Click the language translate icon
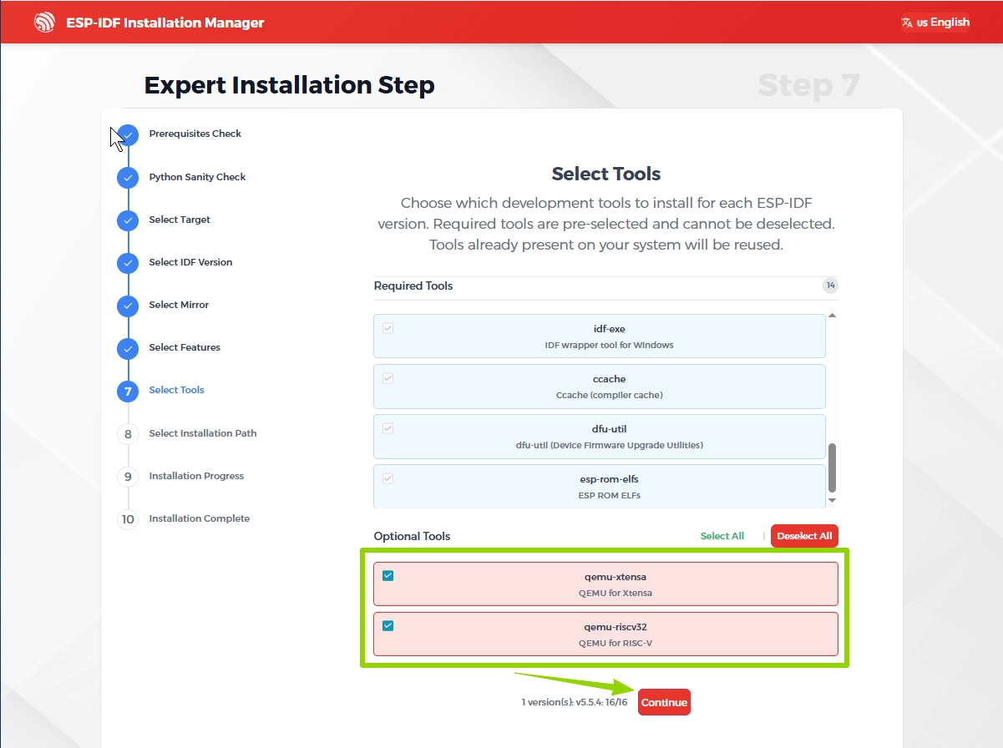The image size is (1003, 748). [907, 23]
